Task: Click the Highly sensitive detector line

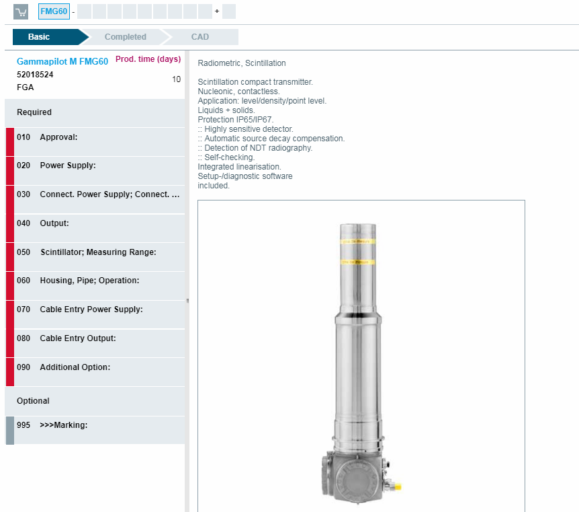Action: 246,129
